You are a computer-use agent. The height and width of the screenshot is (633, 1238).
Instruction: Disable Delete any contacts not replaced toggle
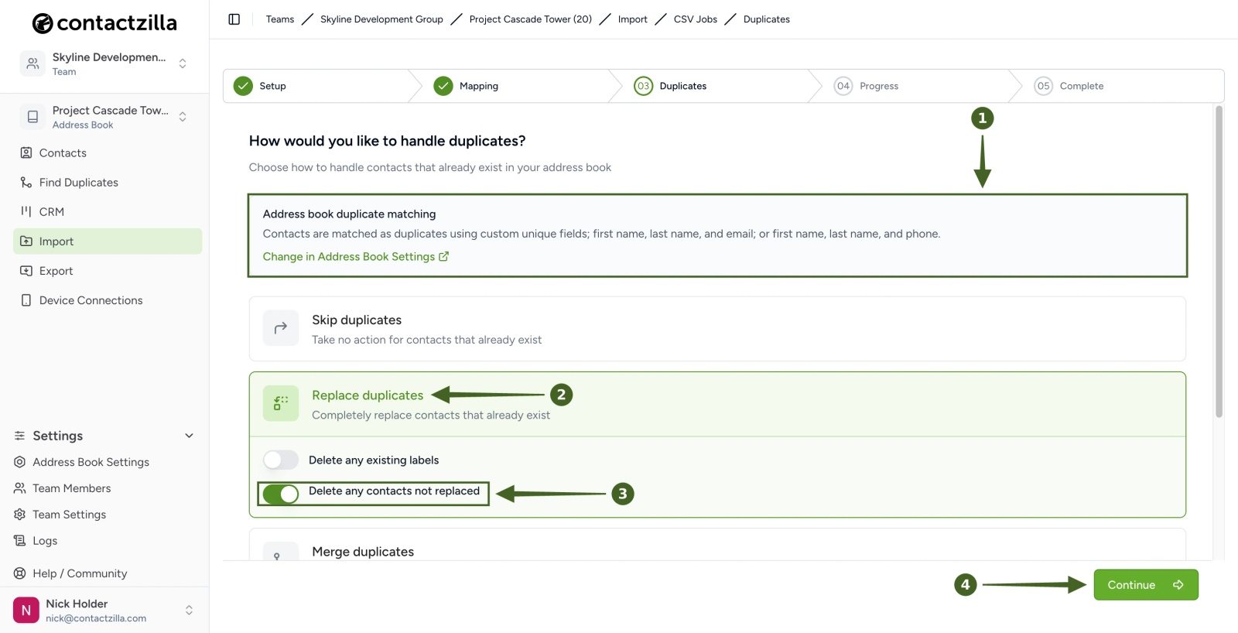(280, 494)
